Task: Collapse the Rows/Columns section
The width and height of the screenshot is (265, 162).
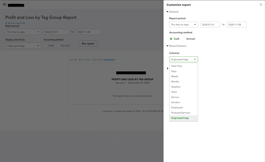Action: pyautogui.click(x=167, y=46)
